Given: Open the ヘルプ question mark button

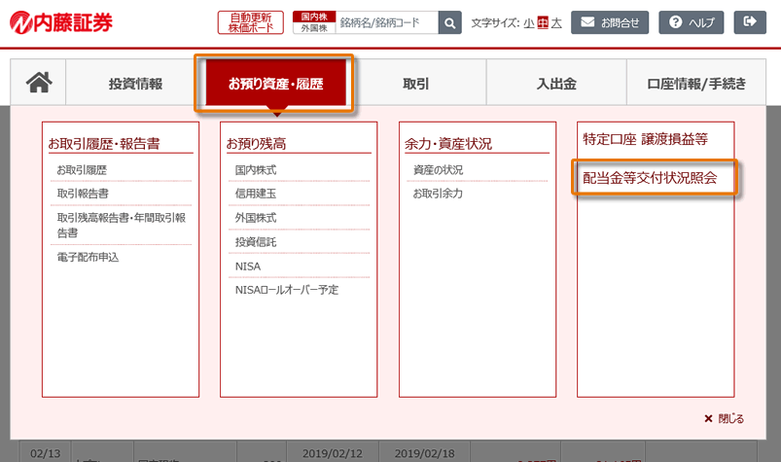Looking at the screenshot, I should click(x=691, y=22).
